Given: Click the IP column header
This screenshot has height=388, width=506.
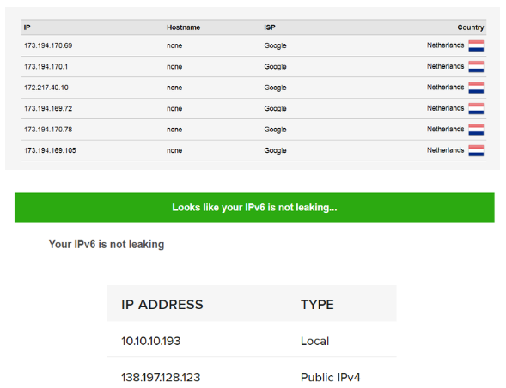Looking at the screenshot, I should tap(27, 27).
